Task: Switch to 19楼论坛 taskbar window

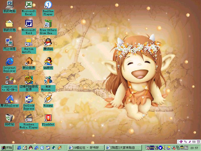Action: [x=86, y=148]
